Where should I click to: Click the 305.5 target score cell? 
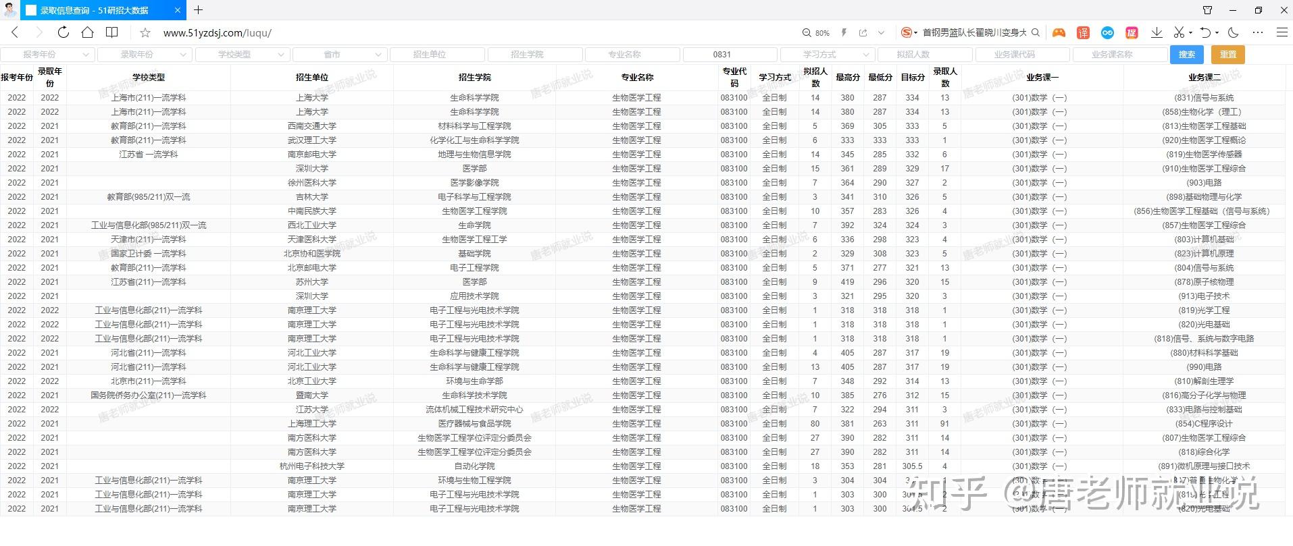913,466
